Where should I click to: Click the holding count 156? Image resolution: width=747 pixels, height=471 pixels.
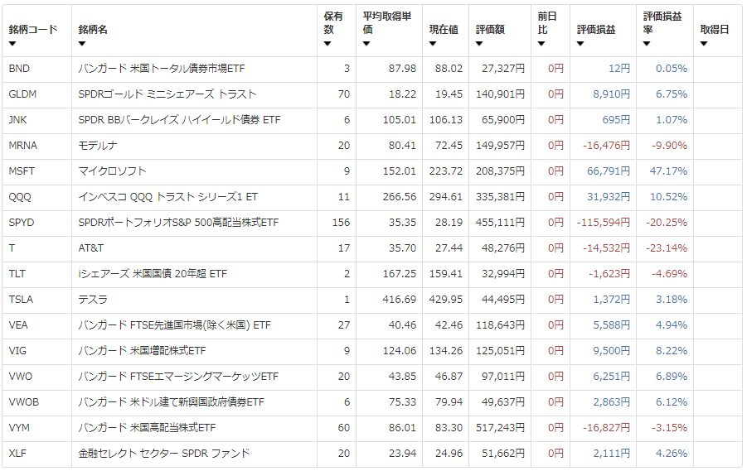pos(341,223)
